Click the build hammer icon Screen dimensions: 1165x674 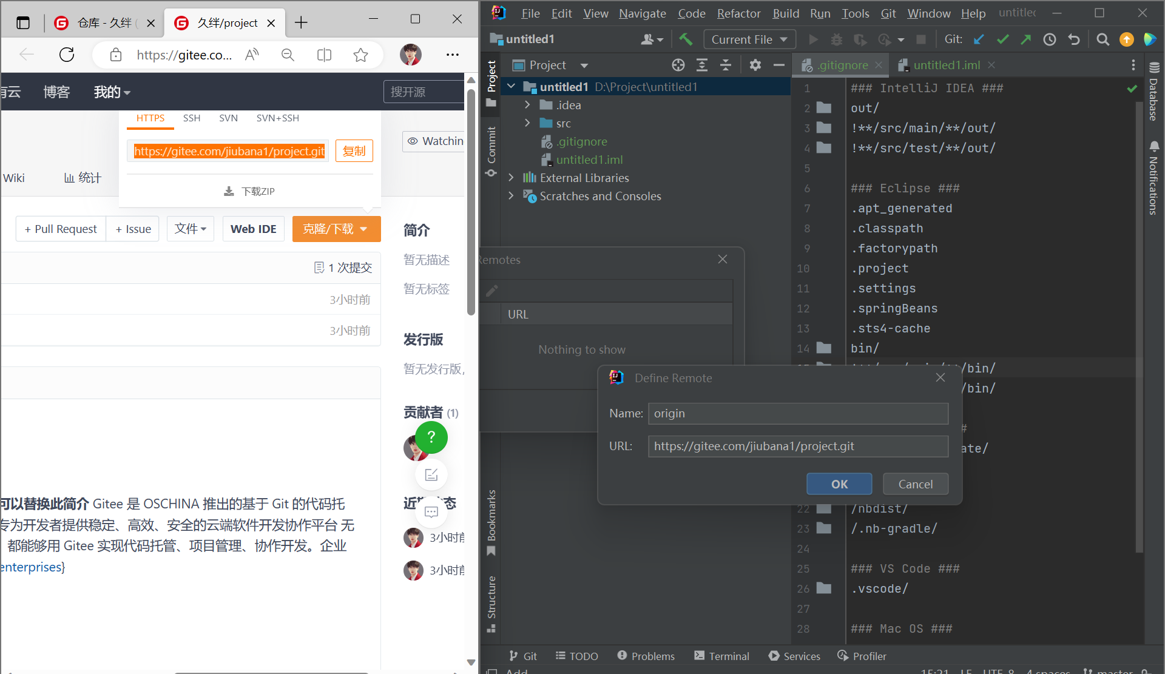click(686, 39)
